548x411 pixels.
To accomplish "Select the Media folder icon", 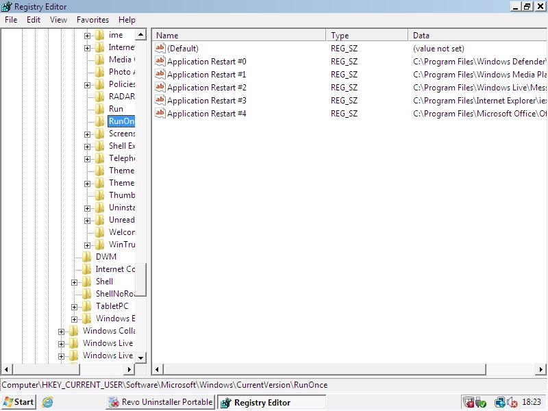I will point(100,60).
